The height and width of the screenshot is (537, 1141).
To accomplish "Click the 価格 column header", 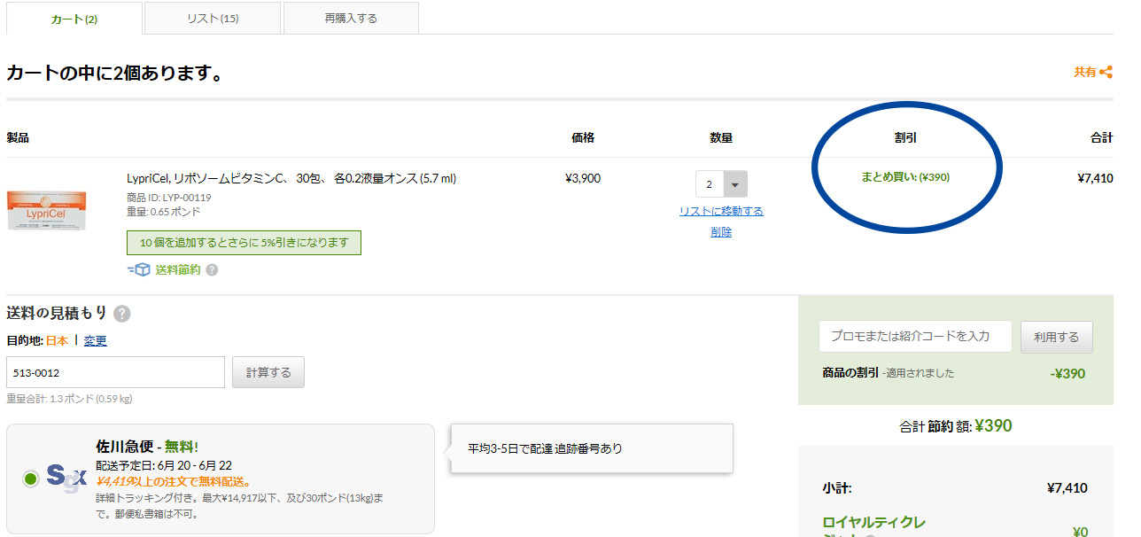I will [x=583, y=138].
